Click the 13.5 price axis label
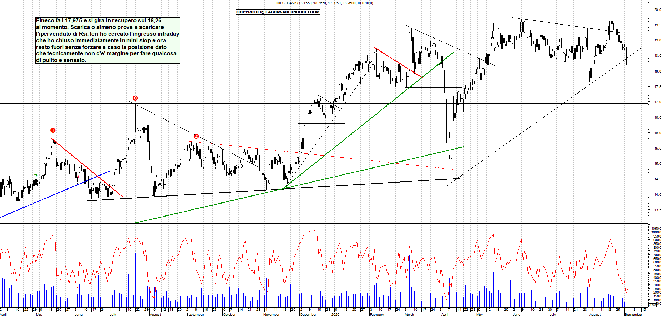This screenshot has width=662, height=316. click(657, 210)
